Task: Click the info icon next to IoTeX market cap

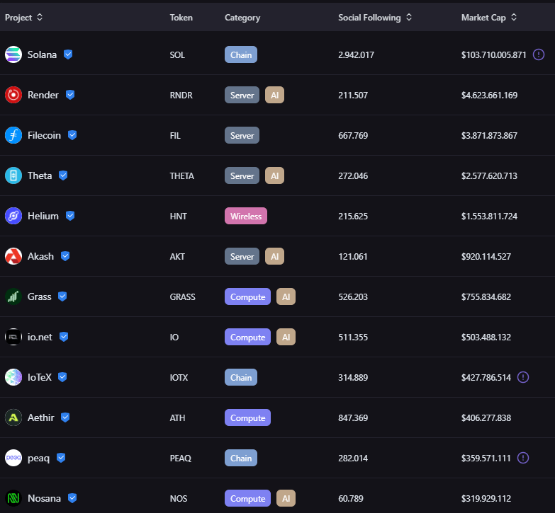Action: [x=523, y=377]
